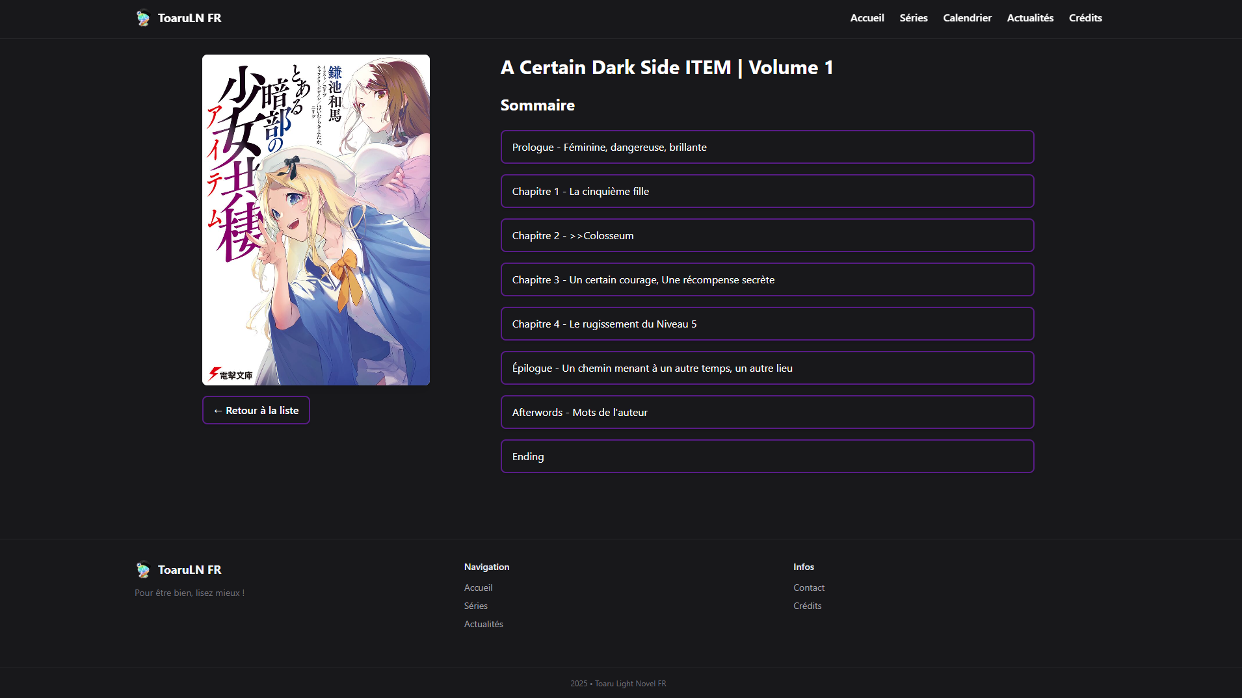
Task: Open Calendrier in the header menu
Action: coord(967,18)
